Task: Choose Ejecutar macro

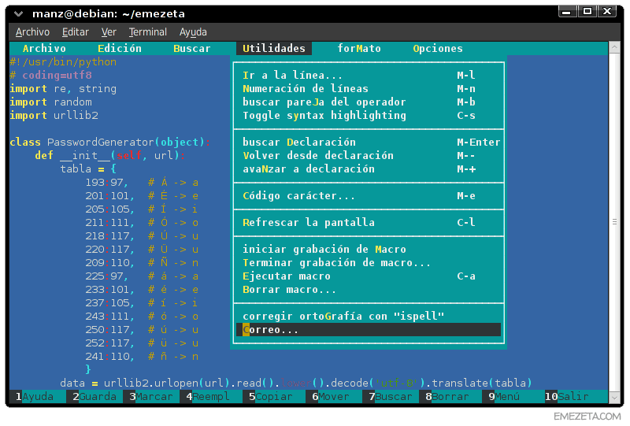Action: [369, 276]
